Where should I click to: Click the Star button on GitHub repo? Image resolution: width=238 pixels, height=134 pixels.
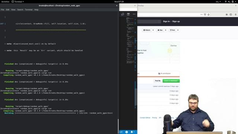pos(160,30)
